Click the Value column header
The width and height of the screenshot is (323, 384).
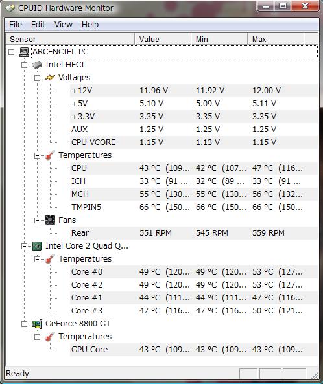pos(163,40)
